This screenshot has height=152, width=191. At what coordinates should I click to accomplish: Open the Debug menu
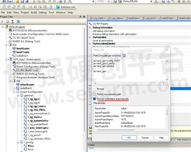click(43, 13)
